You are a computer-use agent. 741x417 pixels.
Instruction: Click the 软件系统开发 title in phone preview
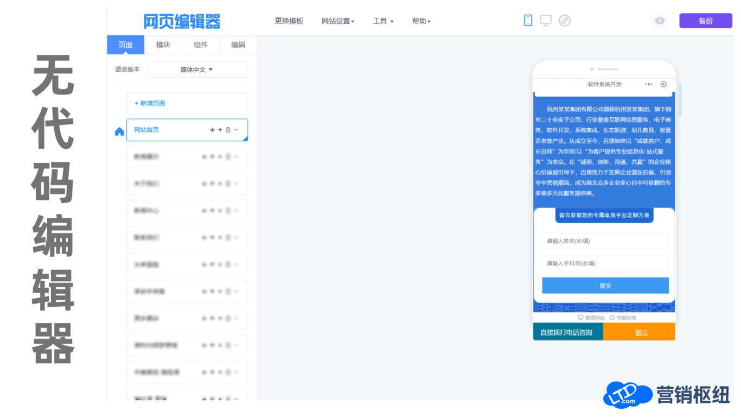(x=605, y=84)
